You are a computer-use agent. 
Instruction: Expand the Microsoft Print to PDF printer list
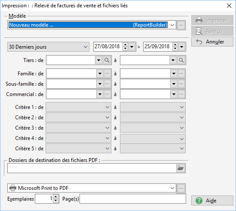[x=172, y=188]
